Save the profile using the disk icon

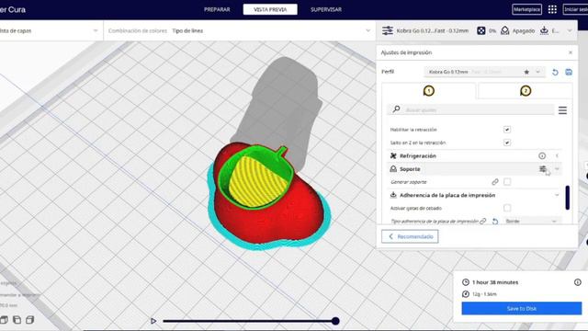tap(569, 72)
